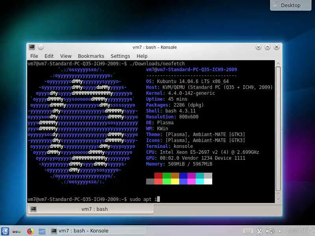315x236 pixels.
Task: Click the GPU 'Vendor 1234 Device 1111' line
Action: [196, 158]
